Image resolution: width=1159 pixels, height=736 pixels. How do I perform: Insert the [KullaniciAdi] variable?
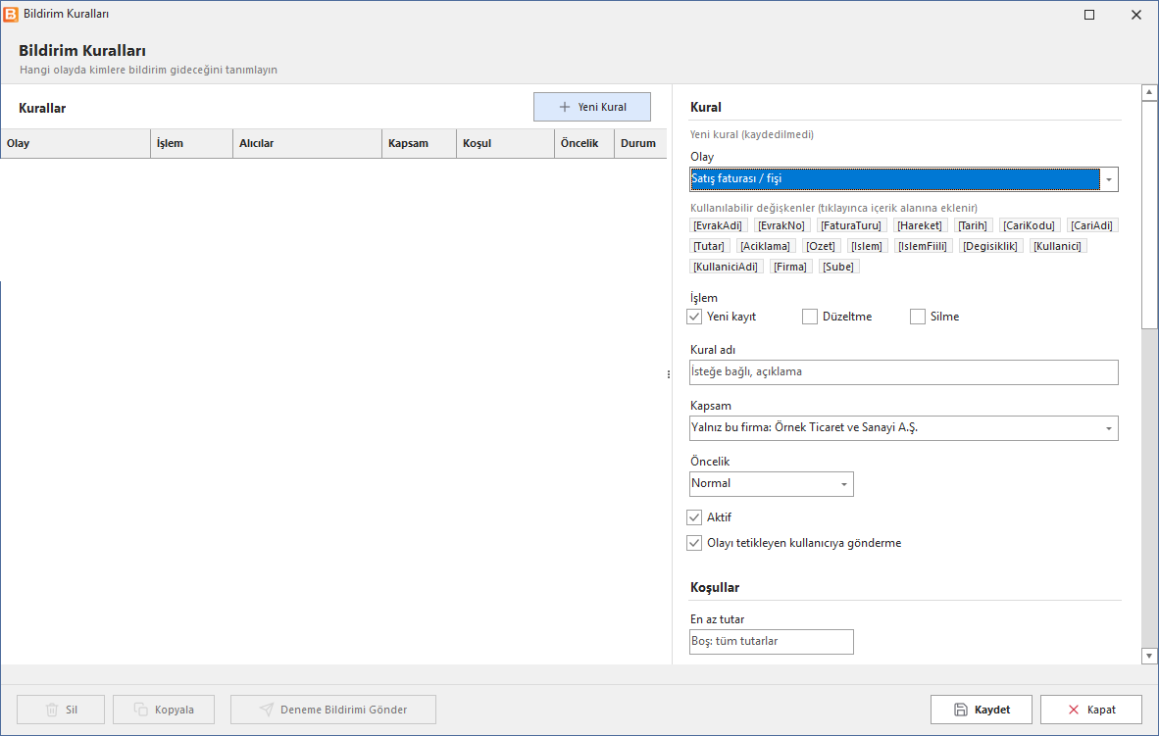pyautogui.click(x=726, y=267)
